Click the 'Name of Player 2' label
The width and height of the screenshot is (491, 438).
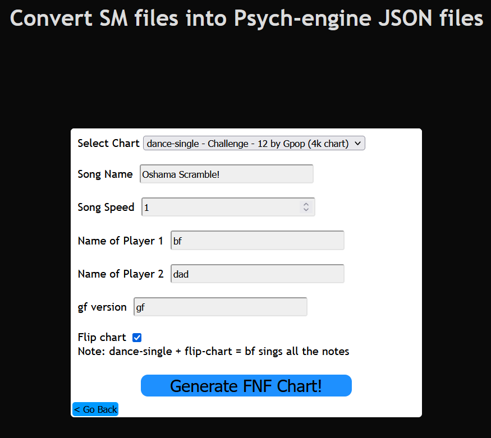pos(121,274)
